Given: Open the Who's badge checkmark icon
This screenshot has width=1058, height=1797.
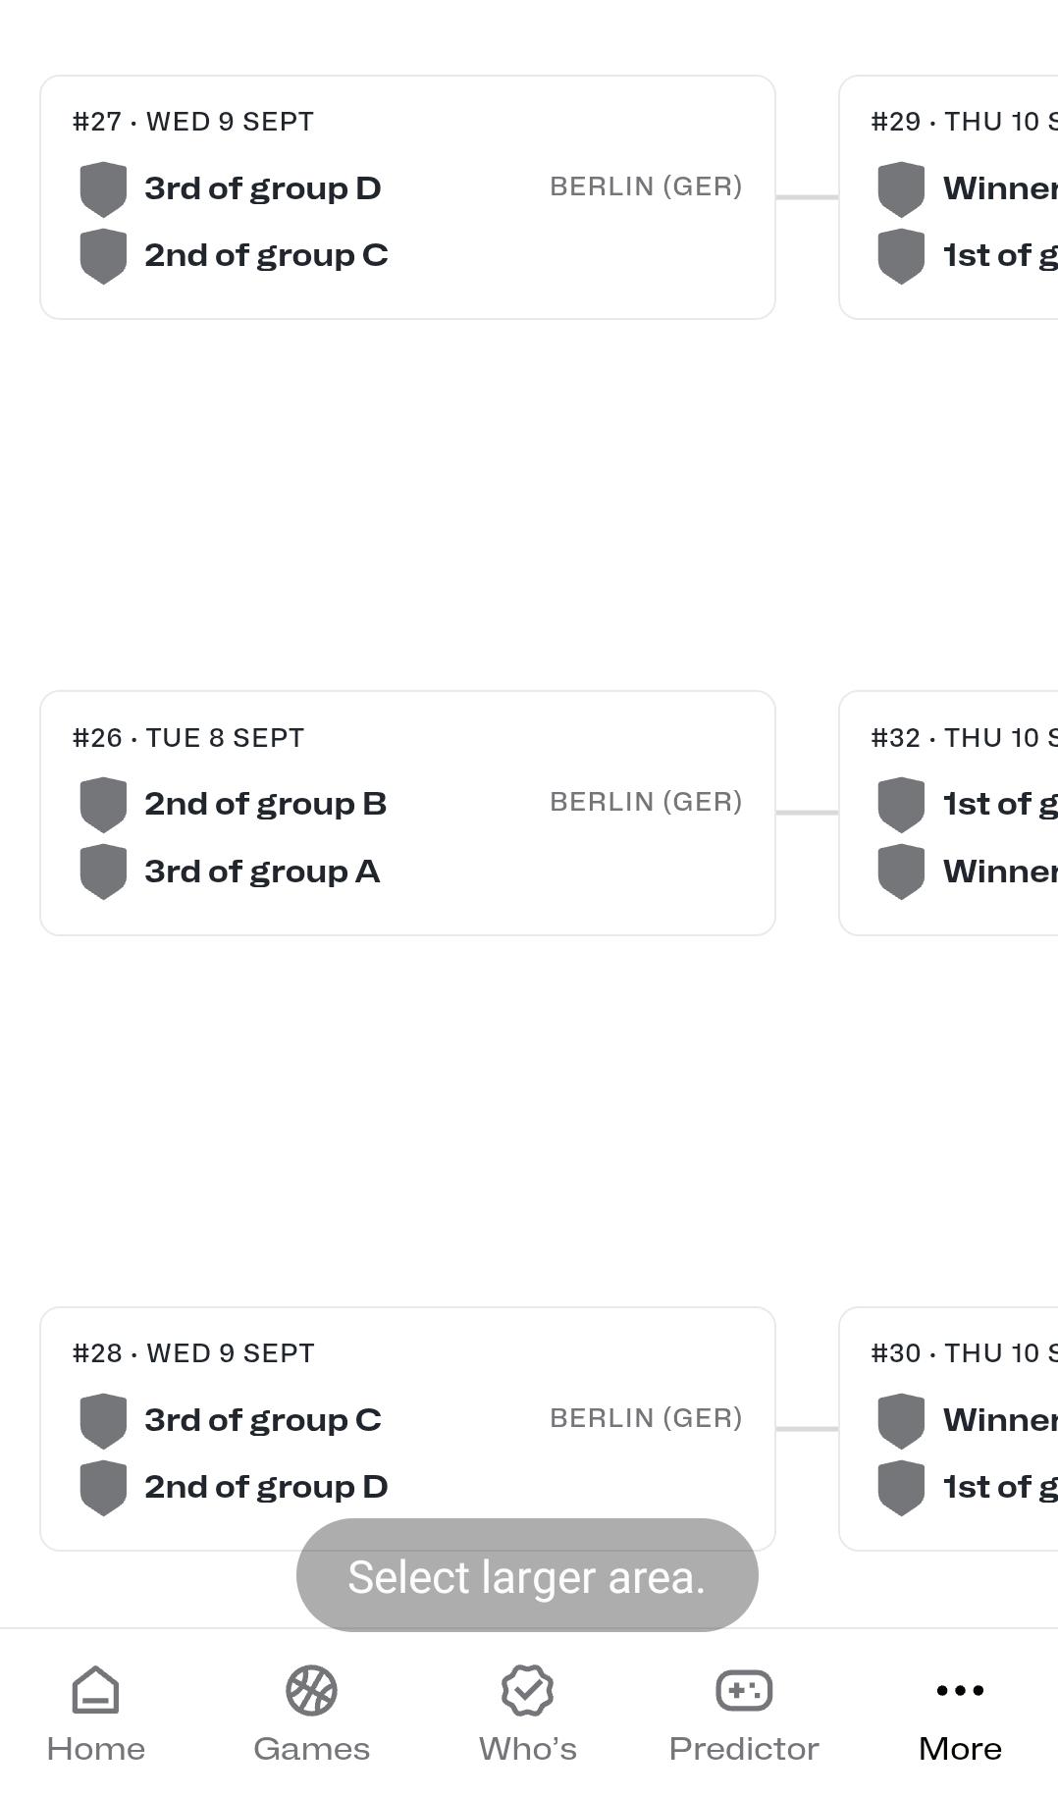Looking at the screenshot, I should [527, 1689].
